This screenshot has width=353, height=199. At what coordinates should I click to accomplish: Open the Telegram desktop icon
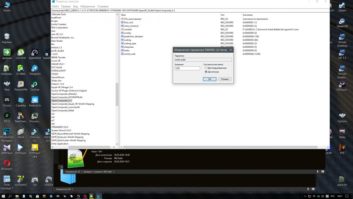35,70
